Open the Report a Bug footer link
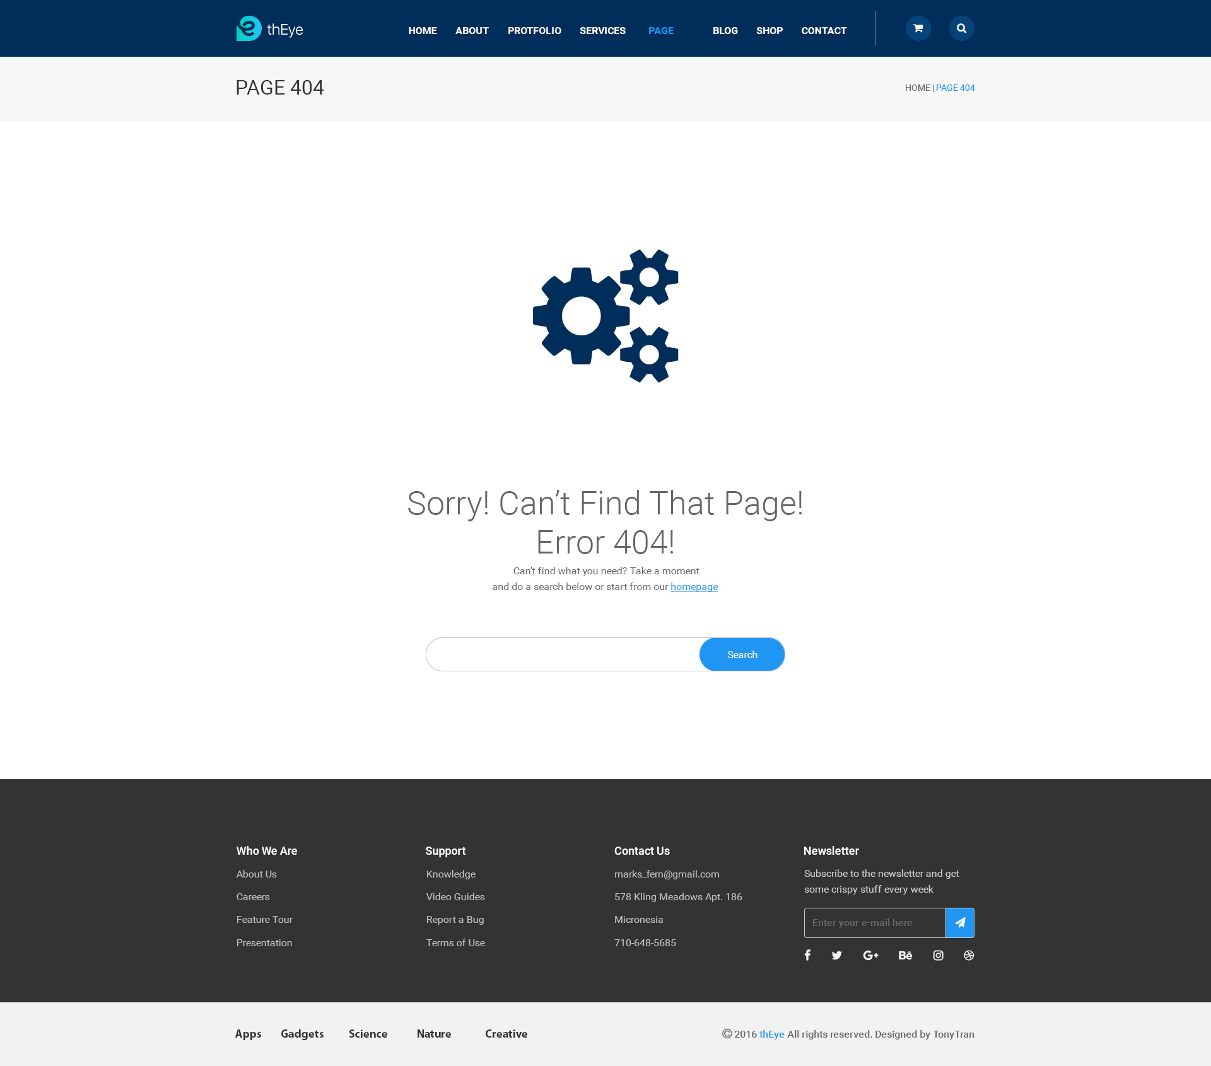This screenshot has width=1211, height=1066. (455, 919)
